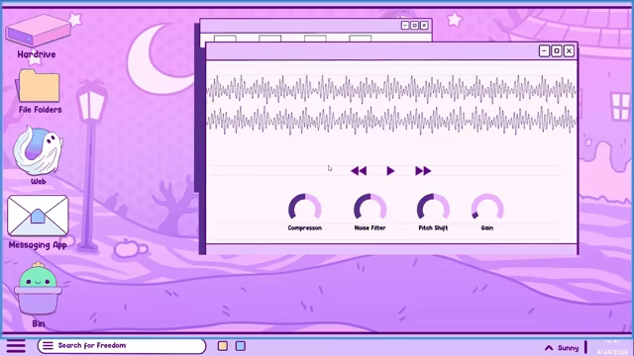Open the Hardrive desktop icon

click(x=38, y=31)
